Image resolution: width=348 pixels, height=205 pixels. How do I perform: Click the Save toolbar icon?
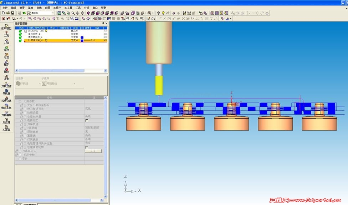tap(12, 13)
